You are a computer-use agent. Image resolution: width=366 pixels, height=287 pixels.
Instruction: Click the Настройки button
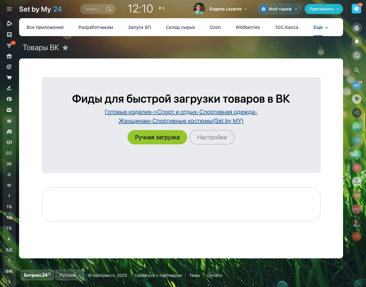pyautogui.click(x=212, y=138)
